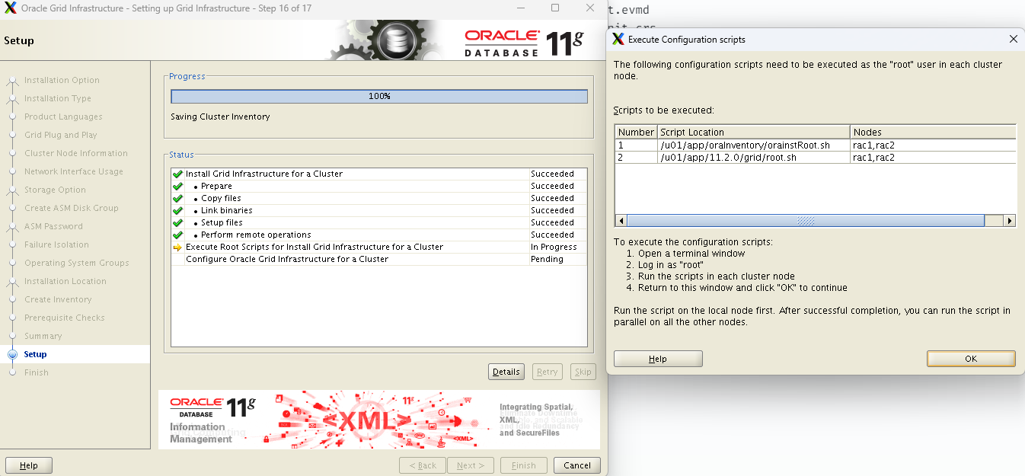Select Execute Root Scripts status row
This screenshot has width=1025, height=476.
(x=378, y=247)
